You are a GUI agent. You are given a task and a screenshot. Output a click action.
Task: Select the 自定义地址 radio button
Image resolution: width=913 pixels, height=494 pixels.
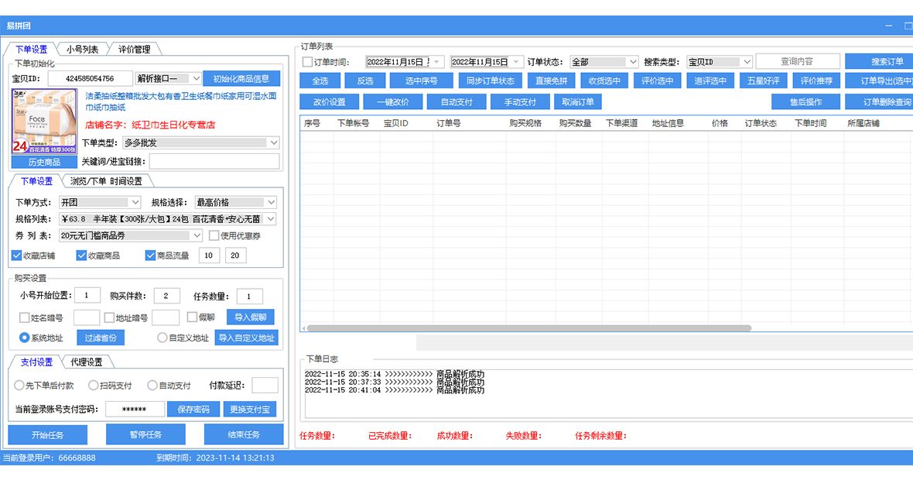(x=162, y=338)
